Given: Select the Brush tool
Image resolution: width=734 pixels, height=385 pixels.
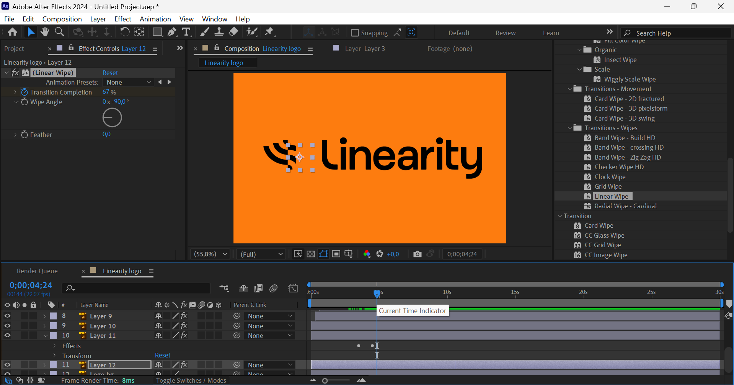Looking at the screenshot, I should (x=205, y=32).
